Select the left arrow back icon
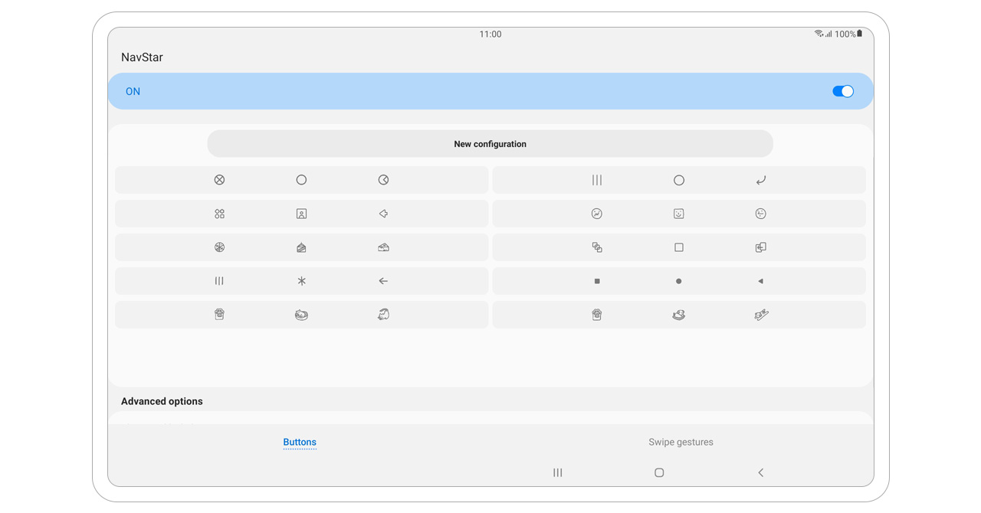Viewport: 981px width, 513px height. tap(383, 281)
